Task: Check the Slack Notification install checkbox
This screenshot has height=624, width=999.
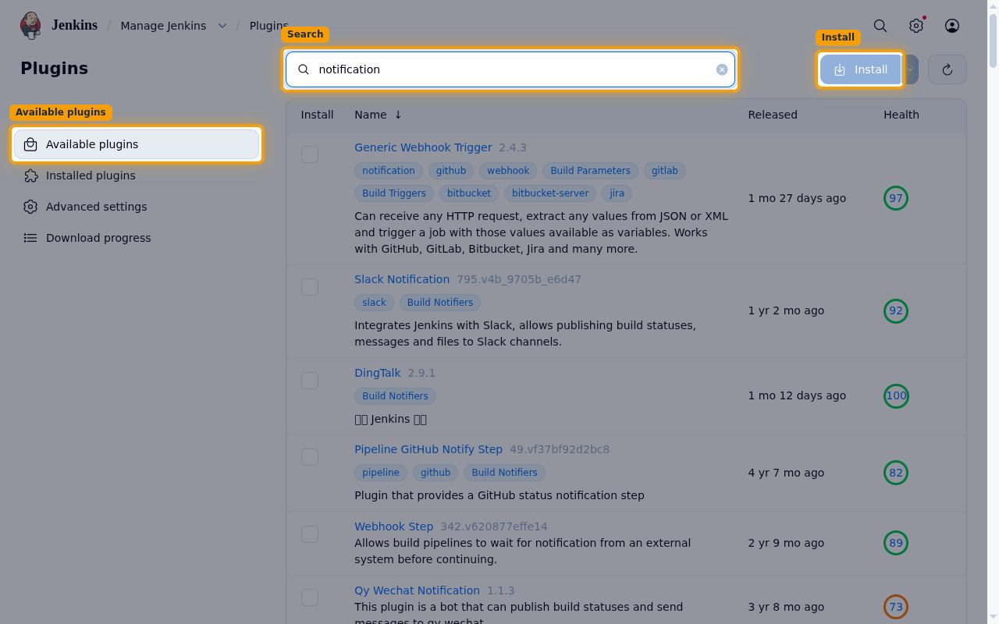Action: click(310, 287)
